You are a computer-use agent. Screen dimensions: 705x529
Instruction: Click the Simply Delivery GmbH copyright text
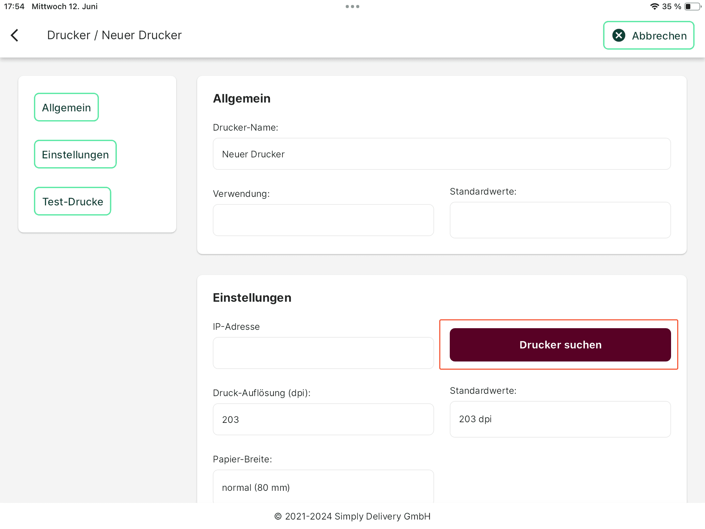pos(352,516)
